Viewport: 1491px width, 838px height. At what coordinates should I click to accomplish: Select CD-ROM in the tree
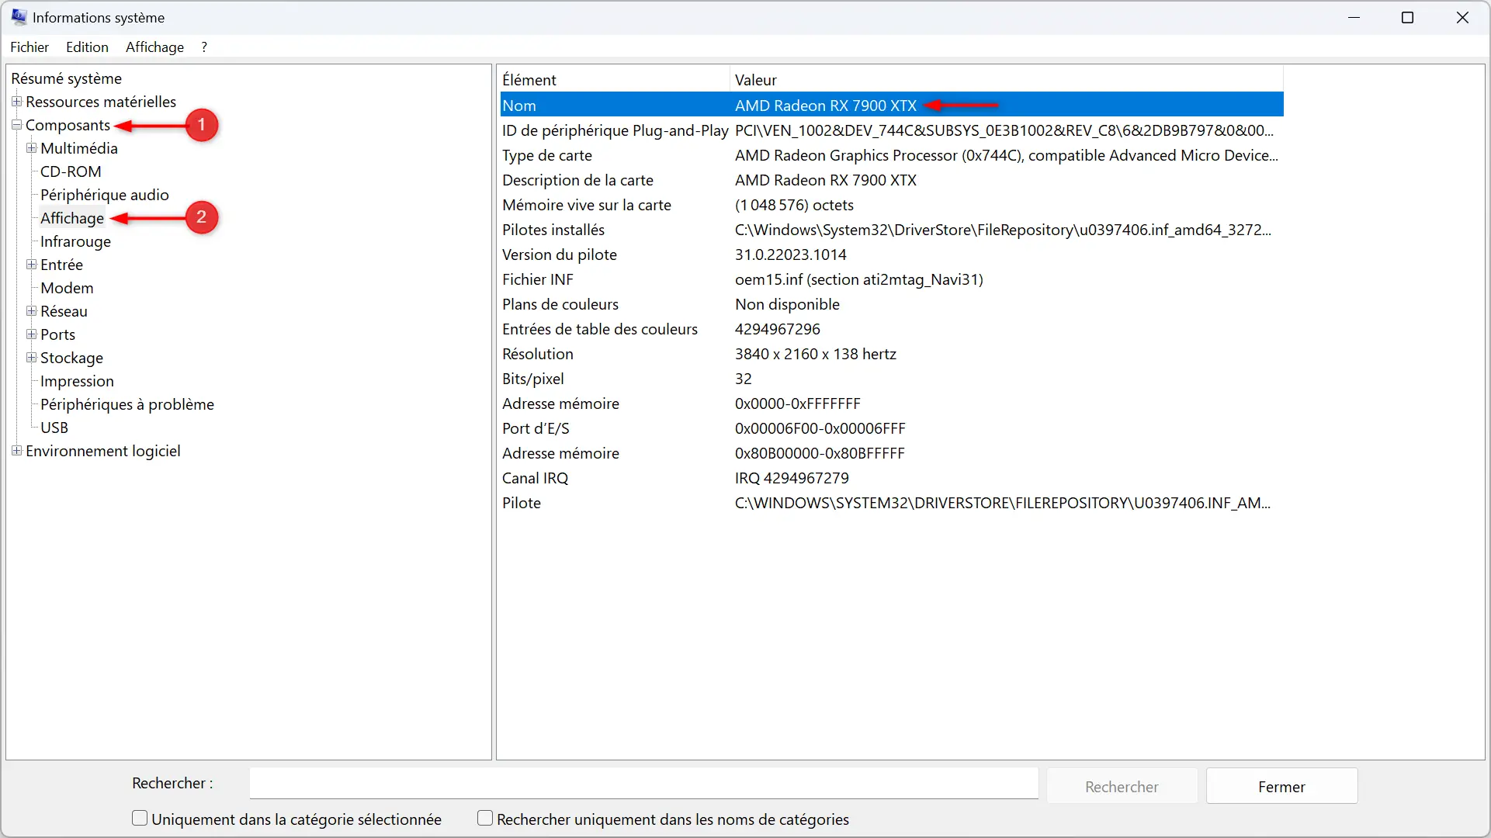(71, 171)
